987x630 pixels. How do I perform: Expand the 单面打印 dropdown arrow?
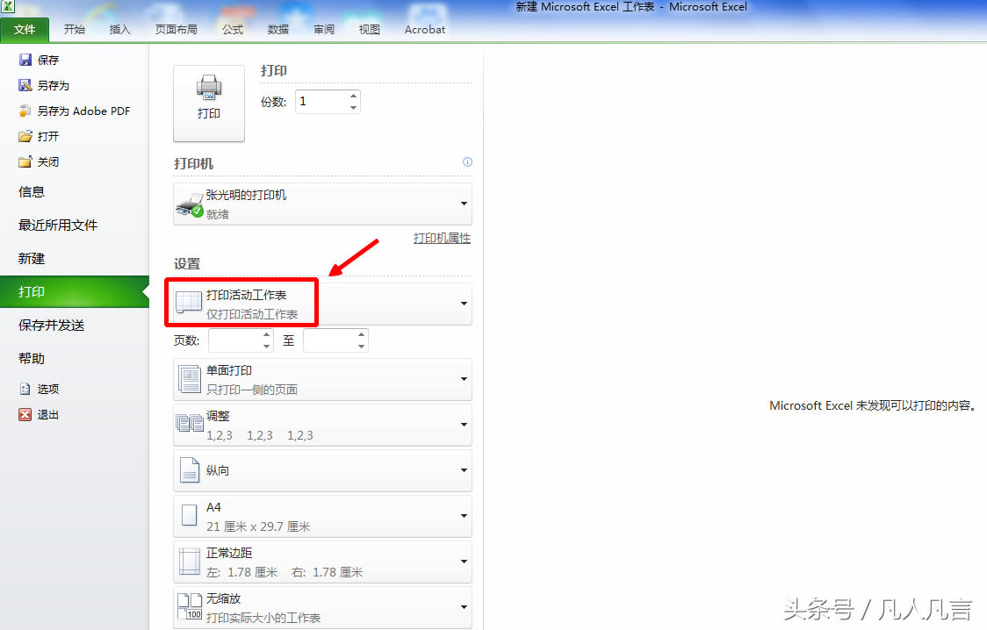pyautogui.click(x=464, y=379)
